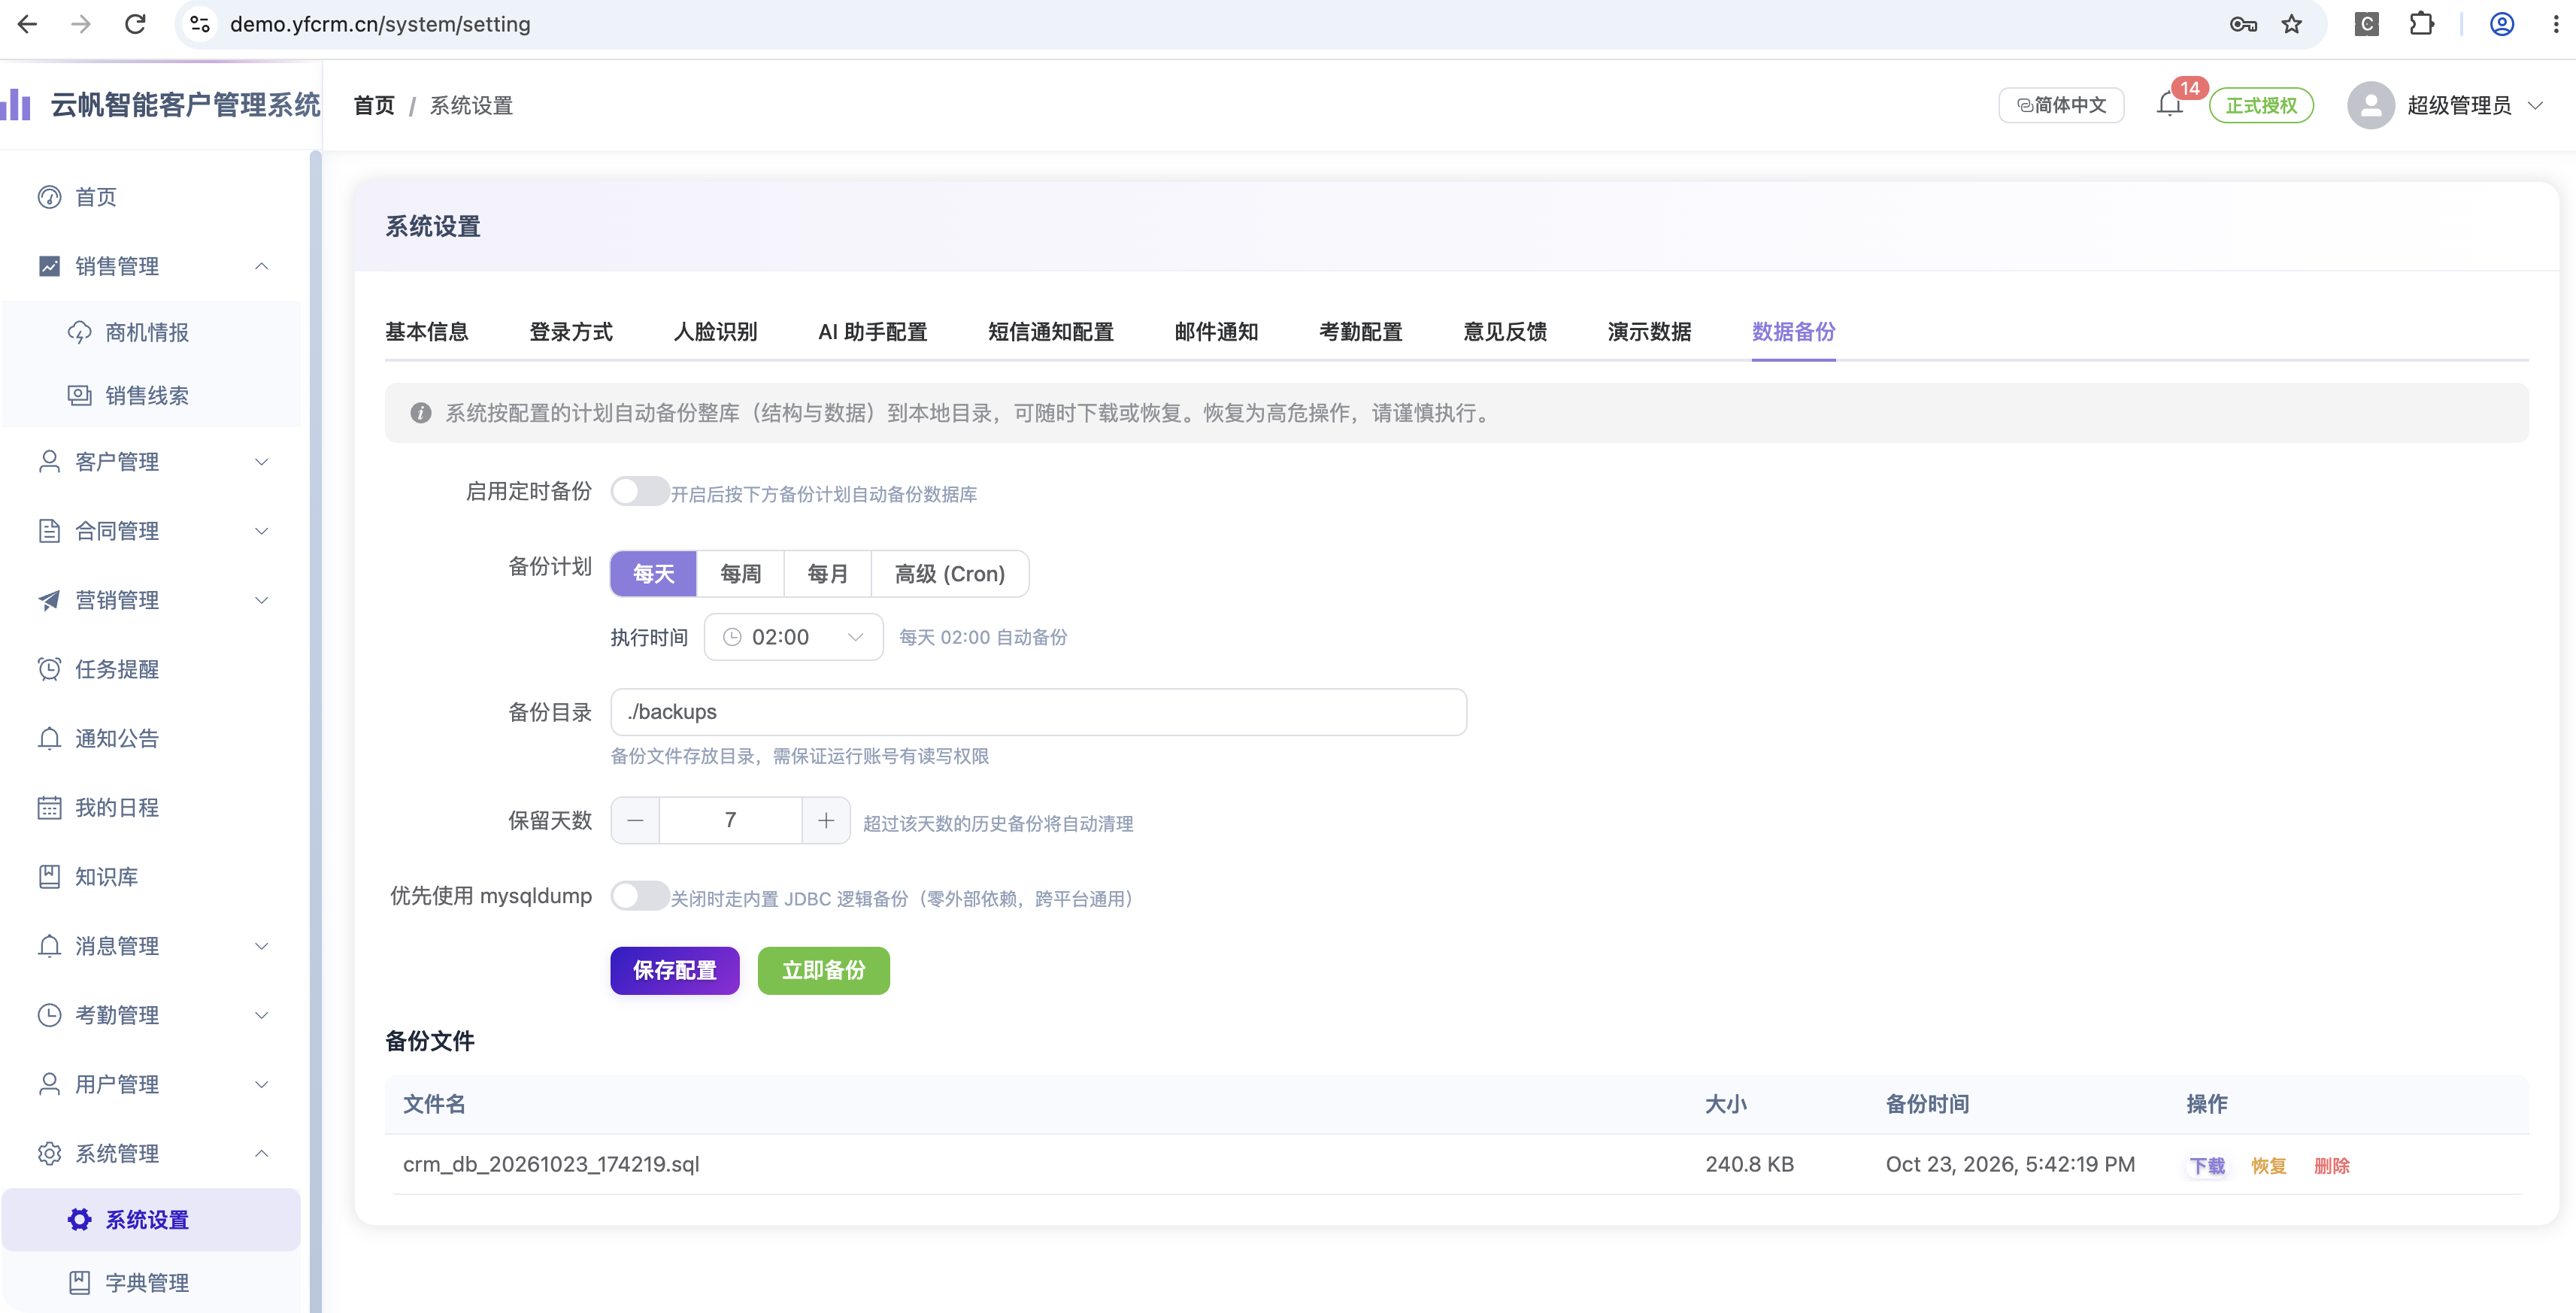Screen dimensions: 2576x1313
Task: Expand the 考勤管理 sidebar menu
Action: coord(261,1015)
